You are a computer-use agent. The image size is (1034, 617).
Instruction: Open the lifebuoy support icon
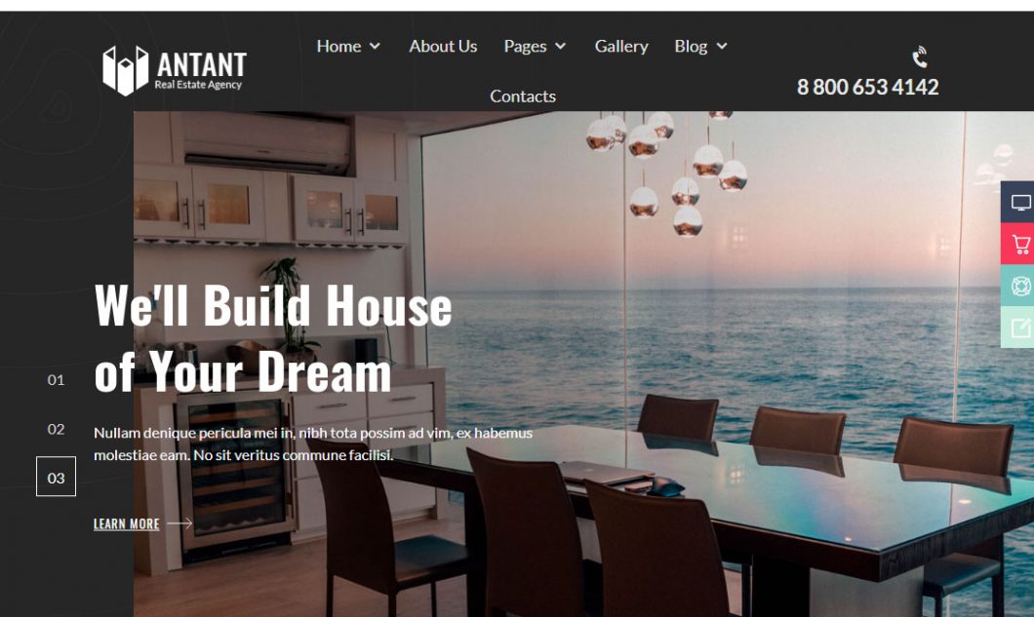pos(1020,287)
